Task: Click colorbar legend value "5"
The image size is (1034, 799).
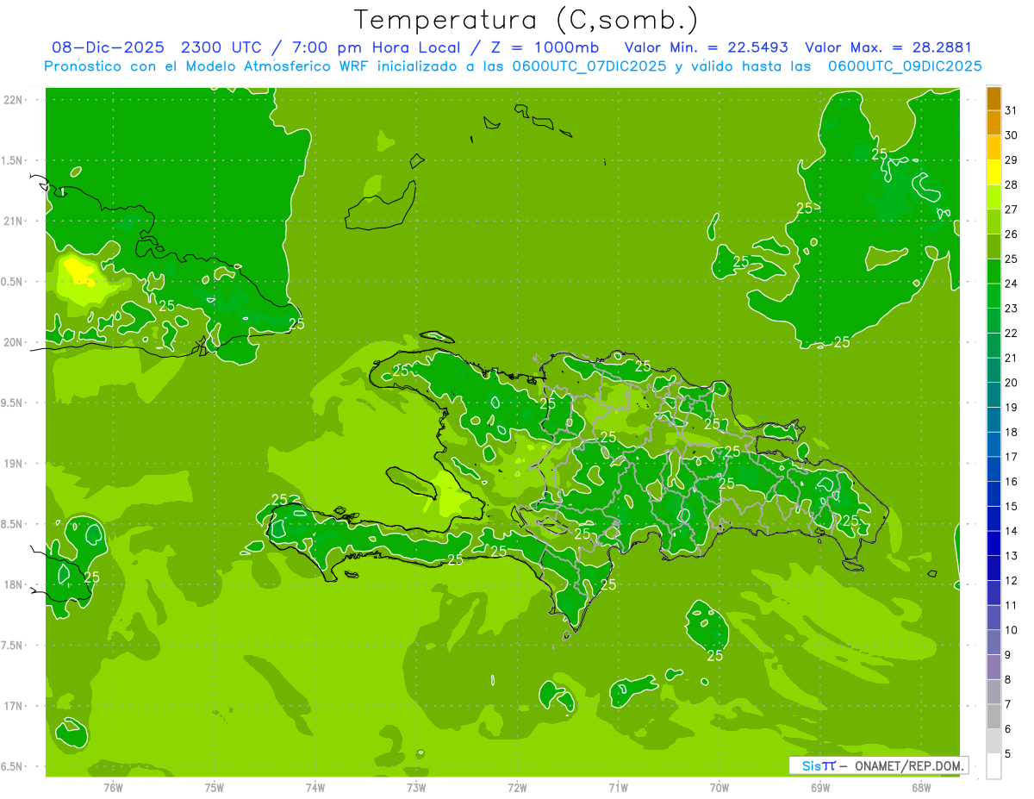Action: coord(1008,753)
